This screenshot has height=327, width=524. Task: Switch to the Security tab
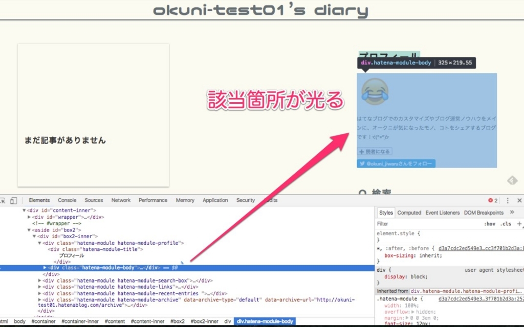[245, 200]
